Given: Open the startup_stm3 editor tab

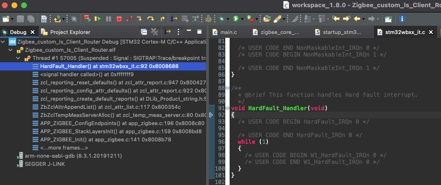Looking at the screenshot, I should 338,32.
